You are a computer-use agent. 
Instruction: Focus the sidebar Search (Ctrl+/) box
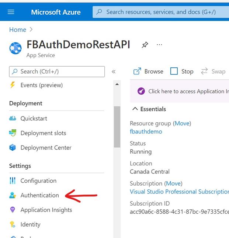57,71
